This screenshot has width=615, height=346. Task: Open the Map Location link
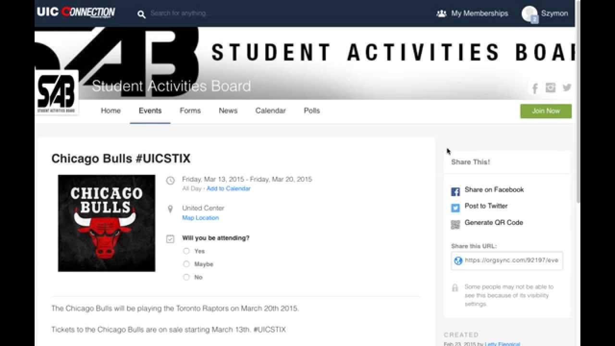tap(200, 218)
